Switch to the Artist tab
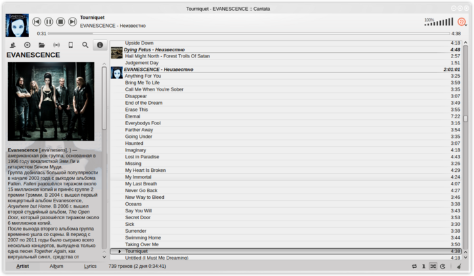The width and height of the screenshot is (474, 276). pos(22,266)
